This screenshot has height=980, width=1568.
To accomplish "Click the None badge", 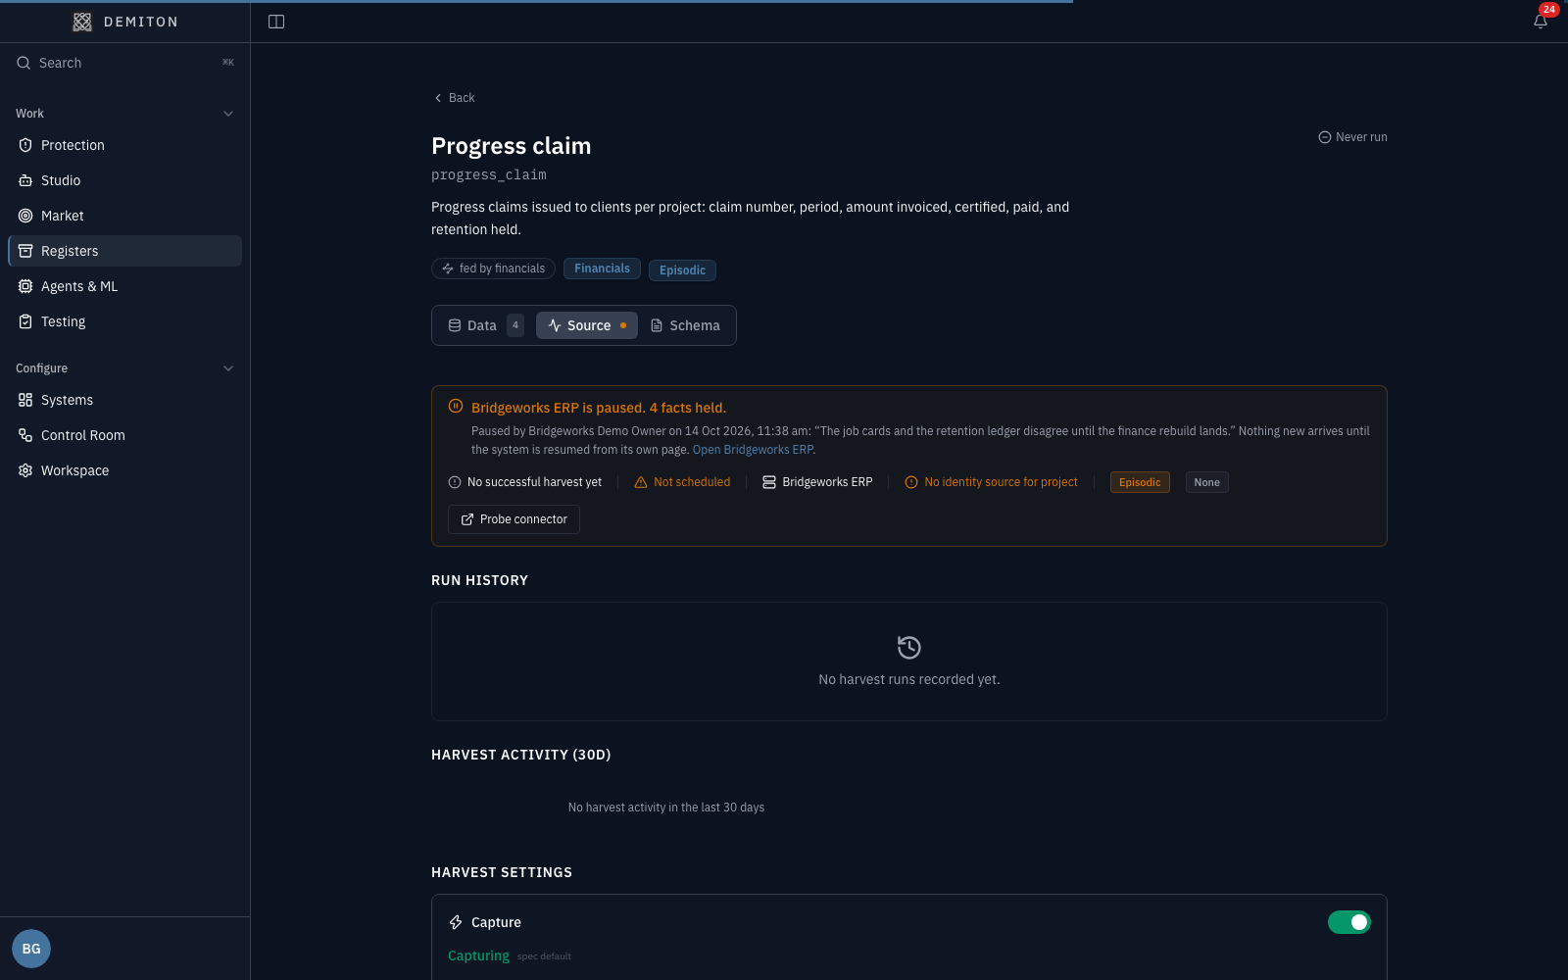I will point(1206,482).
